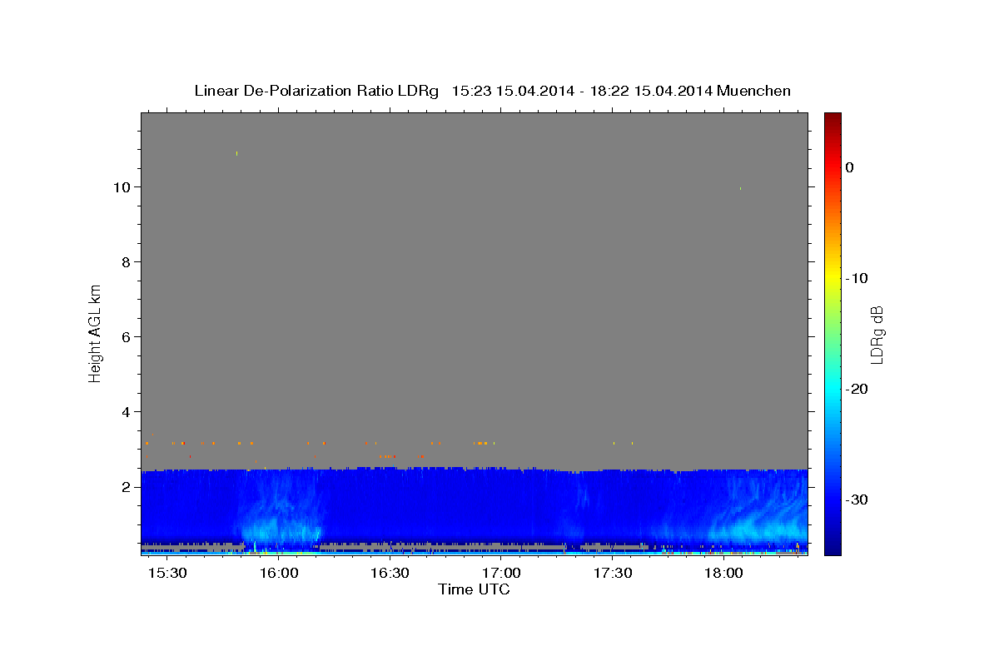Click the -10 colorbar label
The width and height of the screenshot is (999, 666).
click(857, 278)
